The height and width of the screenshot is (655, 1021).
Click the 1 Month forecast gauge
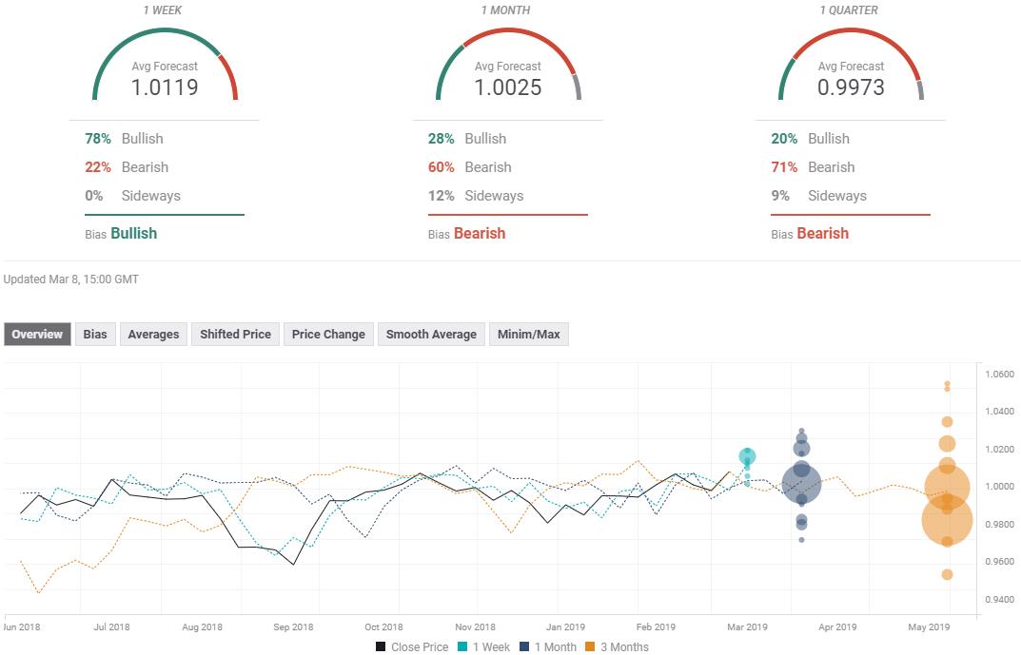508,67
